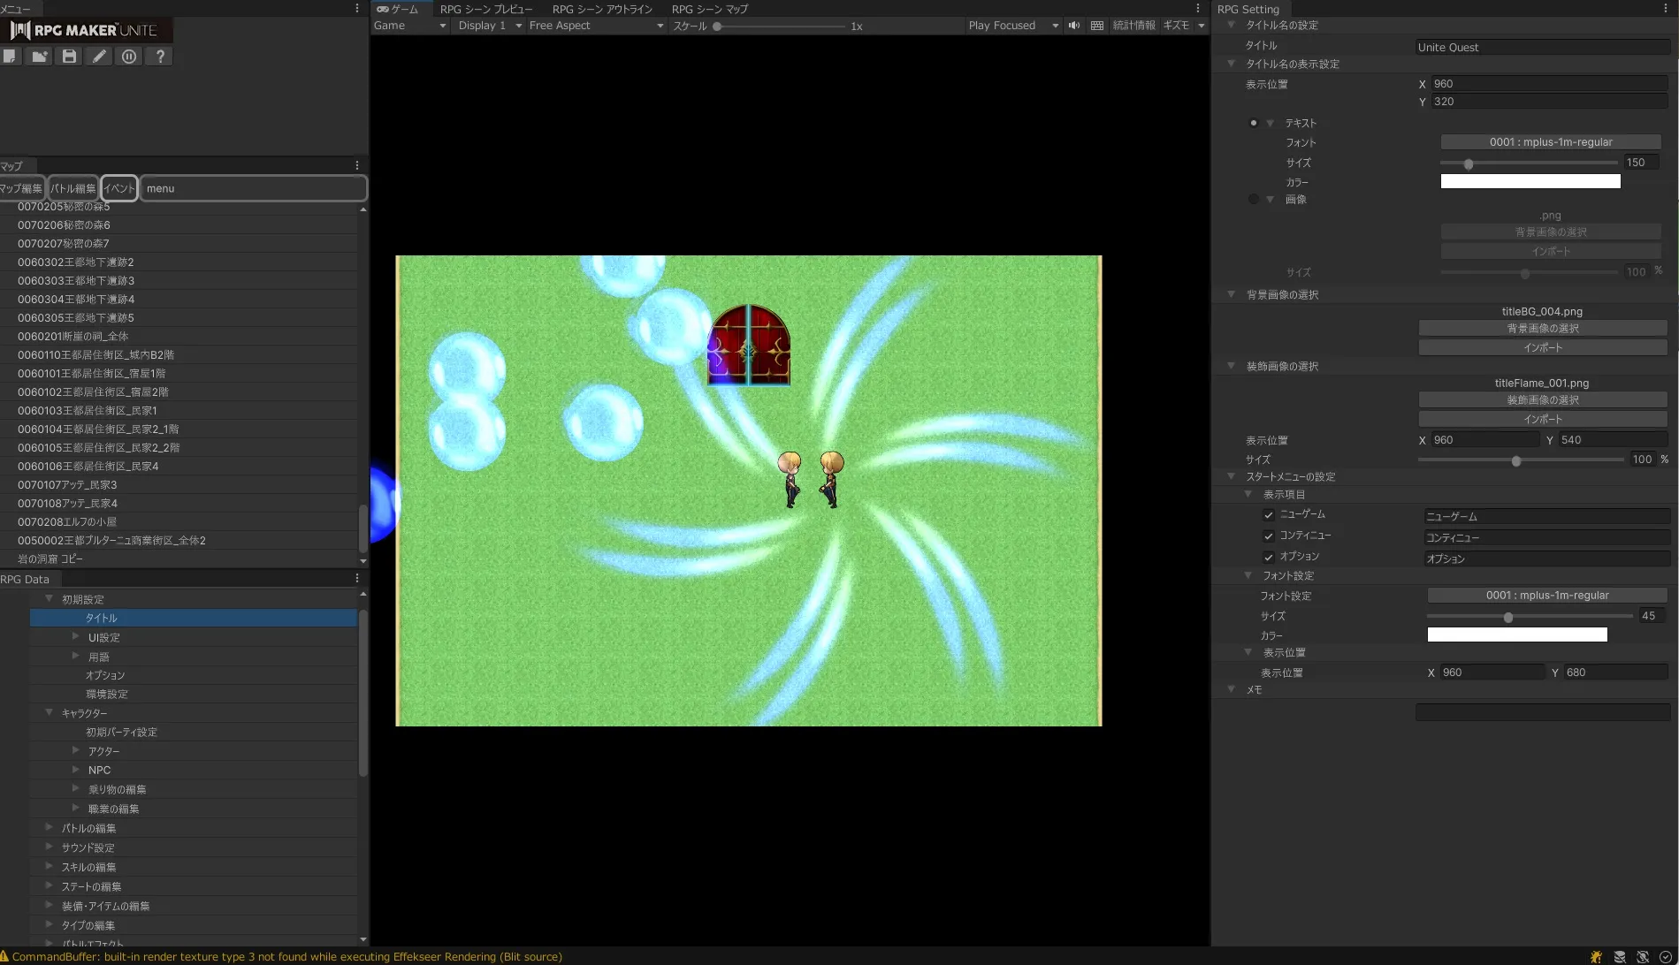This screenshot has height=965, width=1679.
Task: Click the pencil edit icon
Action: [99, 57]
